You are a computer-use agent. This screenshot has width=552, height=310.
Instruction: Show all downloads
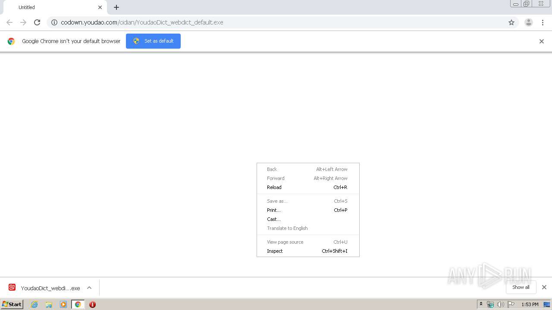click(x=521, y=287)
